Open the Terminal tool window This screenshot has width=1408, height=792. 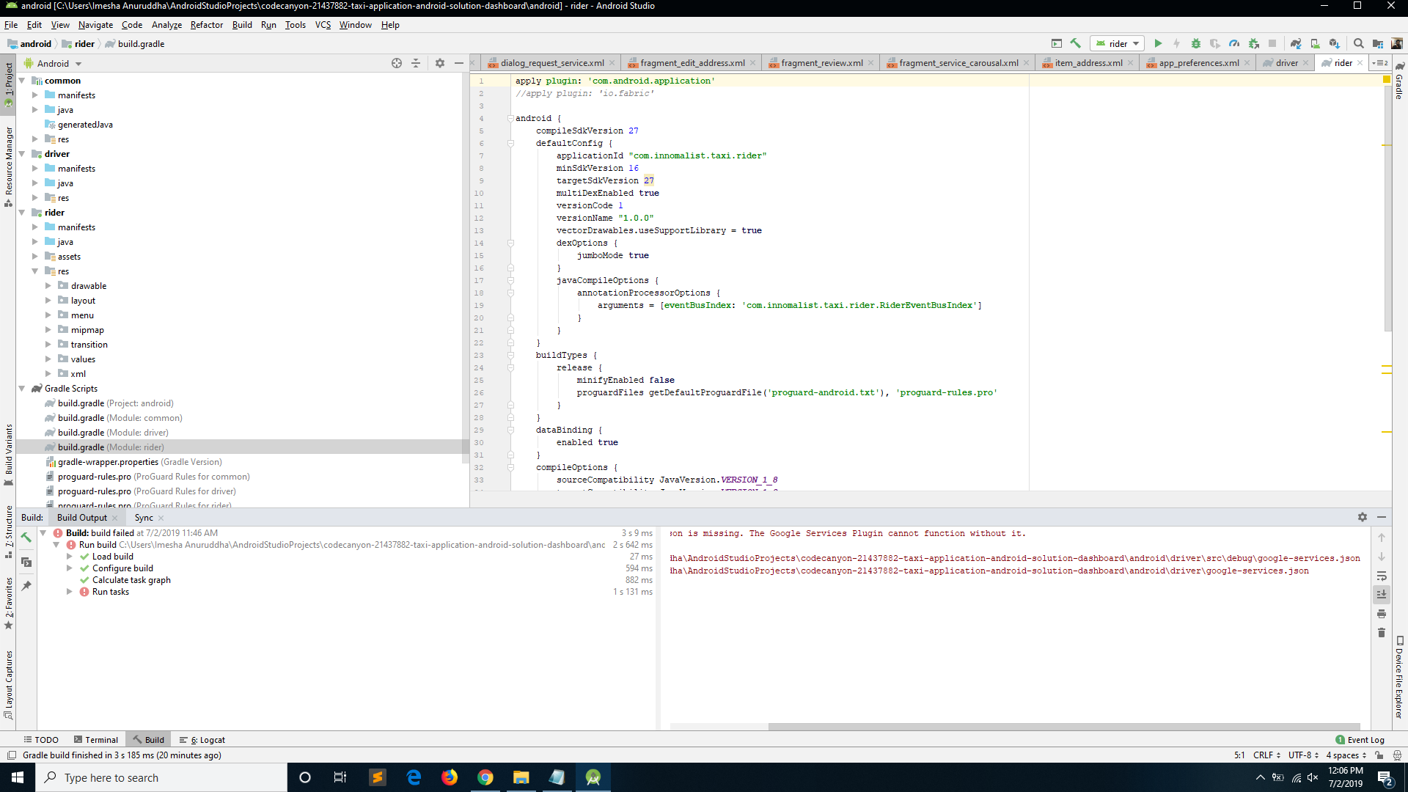95,740
